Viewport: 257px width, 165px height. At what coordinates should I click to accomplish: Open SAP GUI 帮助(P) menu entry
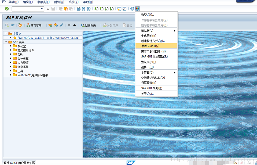[156, 88]
